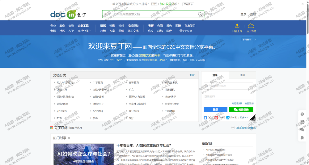This screenshot has height=165, width=309.
Task: Open 论文 category
Action: pyautogui.click(x=131, y=90)
